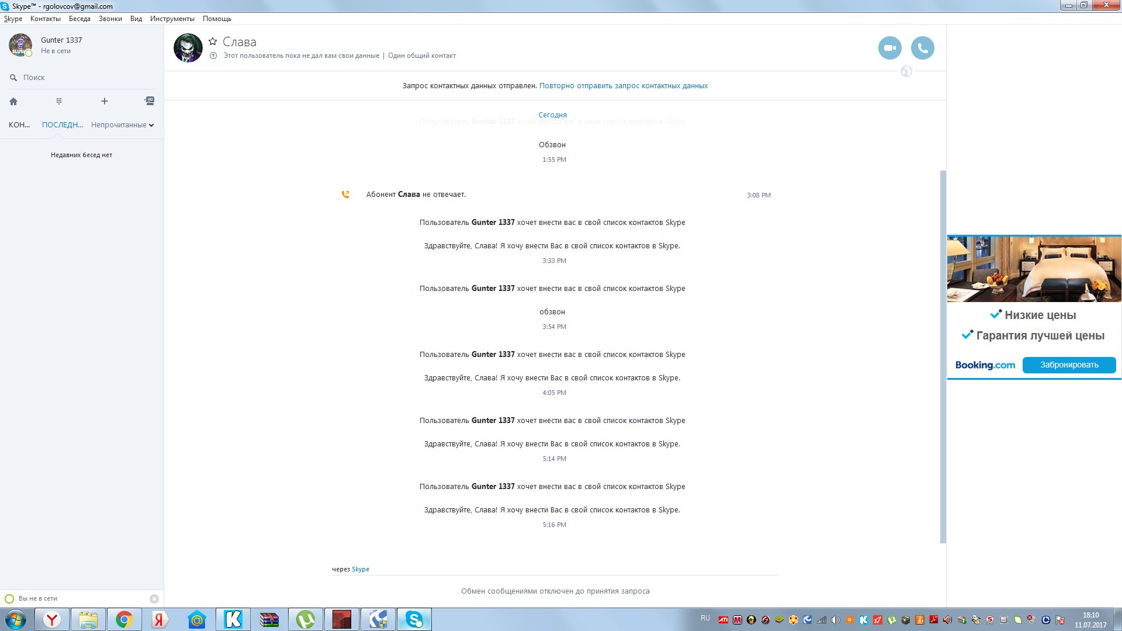Start a video call with Слава

click(889, 48)
